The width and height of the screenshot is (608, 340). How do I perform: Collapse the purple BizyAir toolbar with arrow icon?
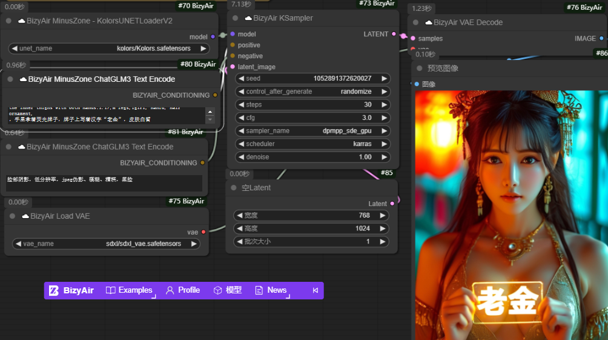pos(316,290)
